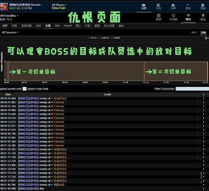Select the NPC filter option

(194, 32)
